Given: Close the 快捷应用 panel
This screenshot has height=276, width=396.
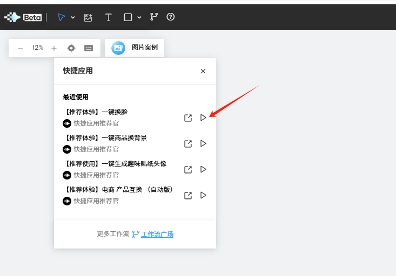Looking at the screenshot, I should tap(203, 71).
